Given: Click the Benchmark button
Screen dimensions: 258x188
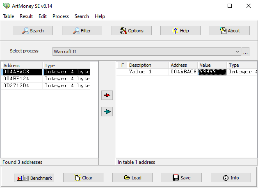Looking at the screenshot, I should pos(34,178).
